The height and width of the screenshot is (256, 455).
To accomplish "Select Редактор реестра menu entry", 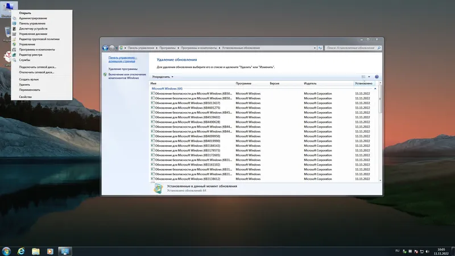I will [31, 55].
